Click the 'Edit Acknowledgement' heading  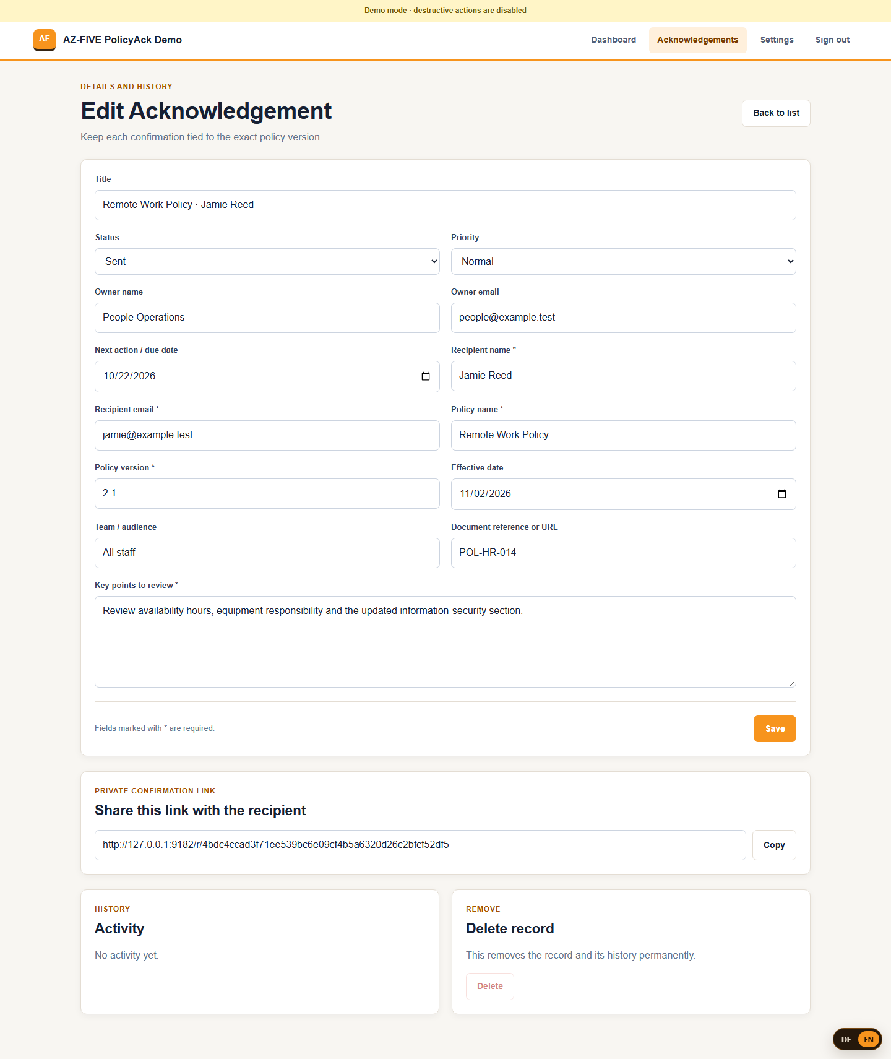pyautogui.click(x=206, y=111)
